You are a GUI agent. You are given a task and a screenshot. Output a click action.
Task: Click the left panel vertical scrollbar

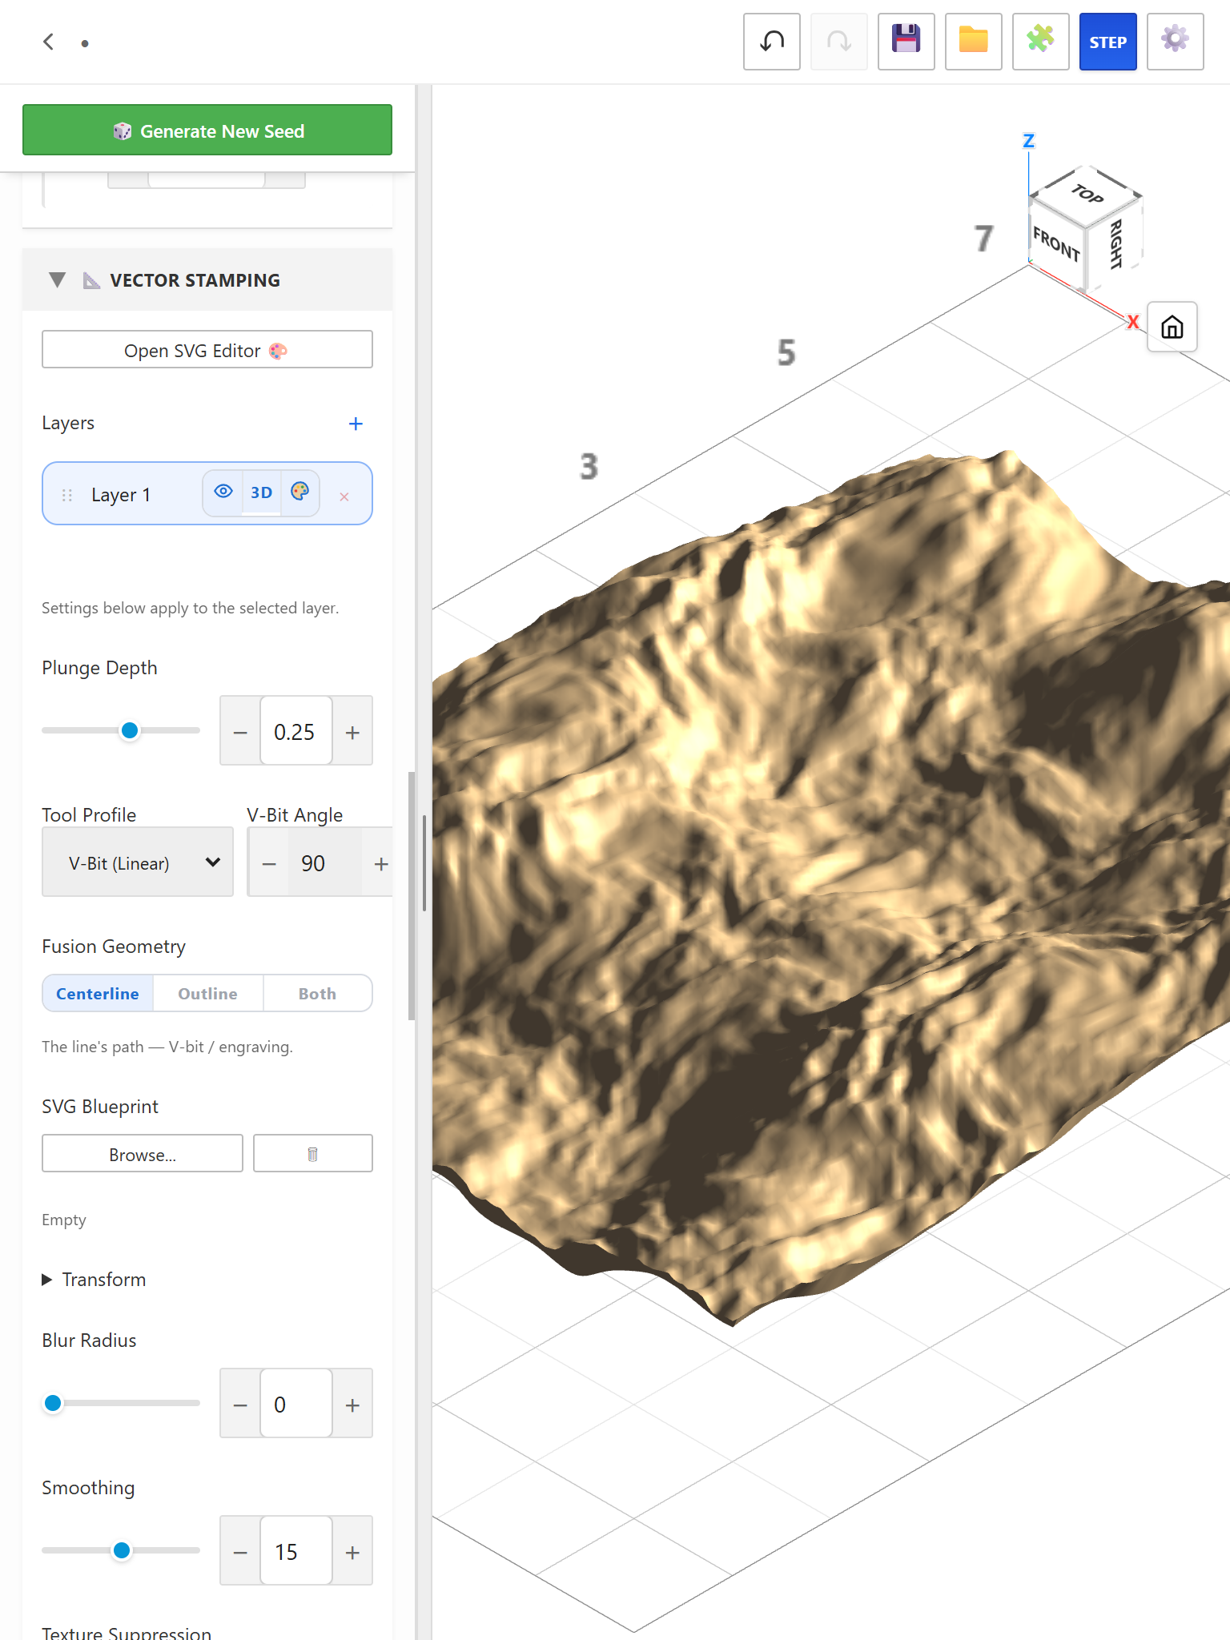pyautogui.click(x=412, y=895)
